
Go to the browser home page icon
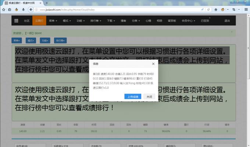click(x=216, y=10)
